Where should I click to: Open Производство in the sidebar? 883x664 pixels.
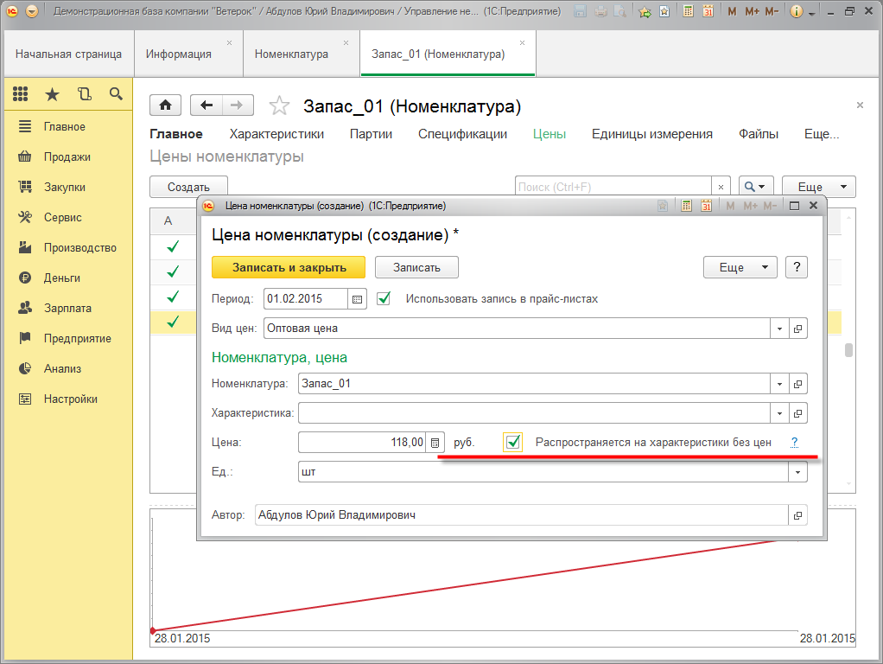(80, 248)
